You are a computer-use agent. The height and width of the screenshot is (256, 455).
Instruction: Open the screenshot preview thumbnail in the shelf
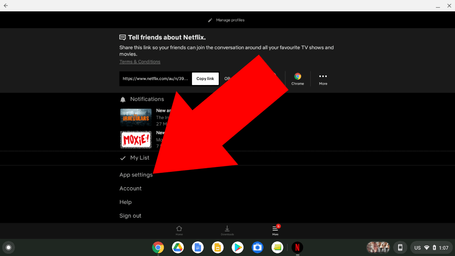pyautogui.click(x=378, y=247)
